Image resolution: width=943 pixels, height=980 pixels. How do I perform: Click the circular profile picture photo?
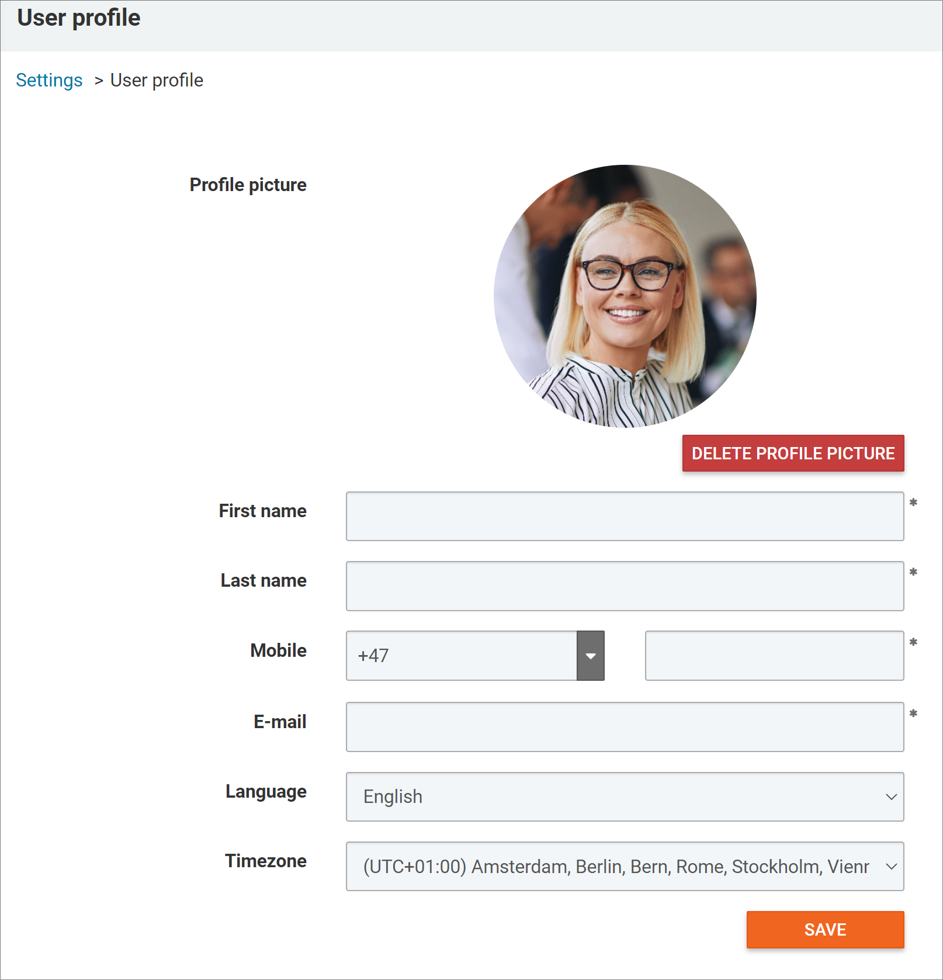pos(625,296)
